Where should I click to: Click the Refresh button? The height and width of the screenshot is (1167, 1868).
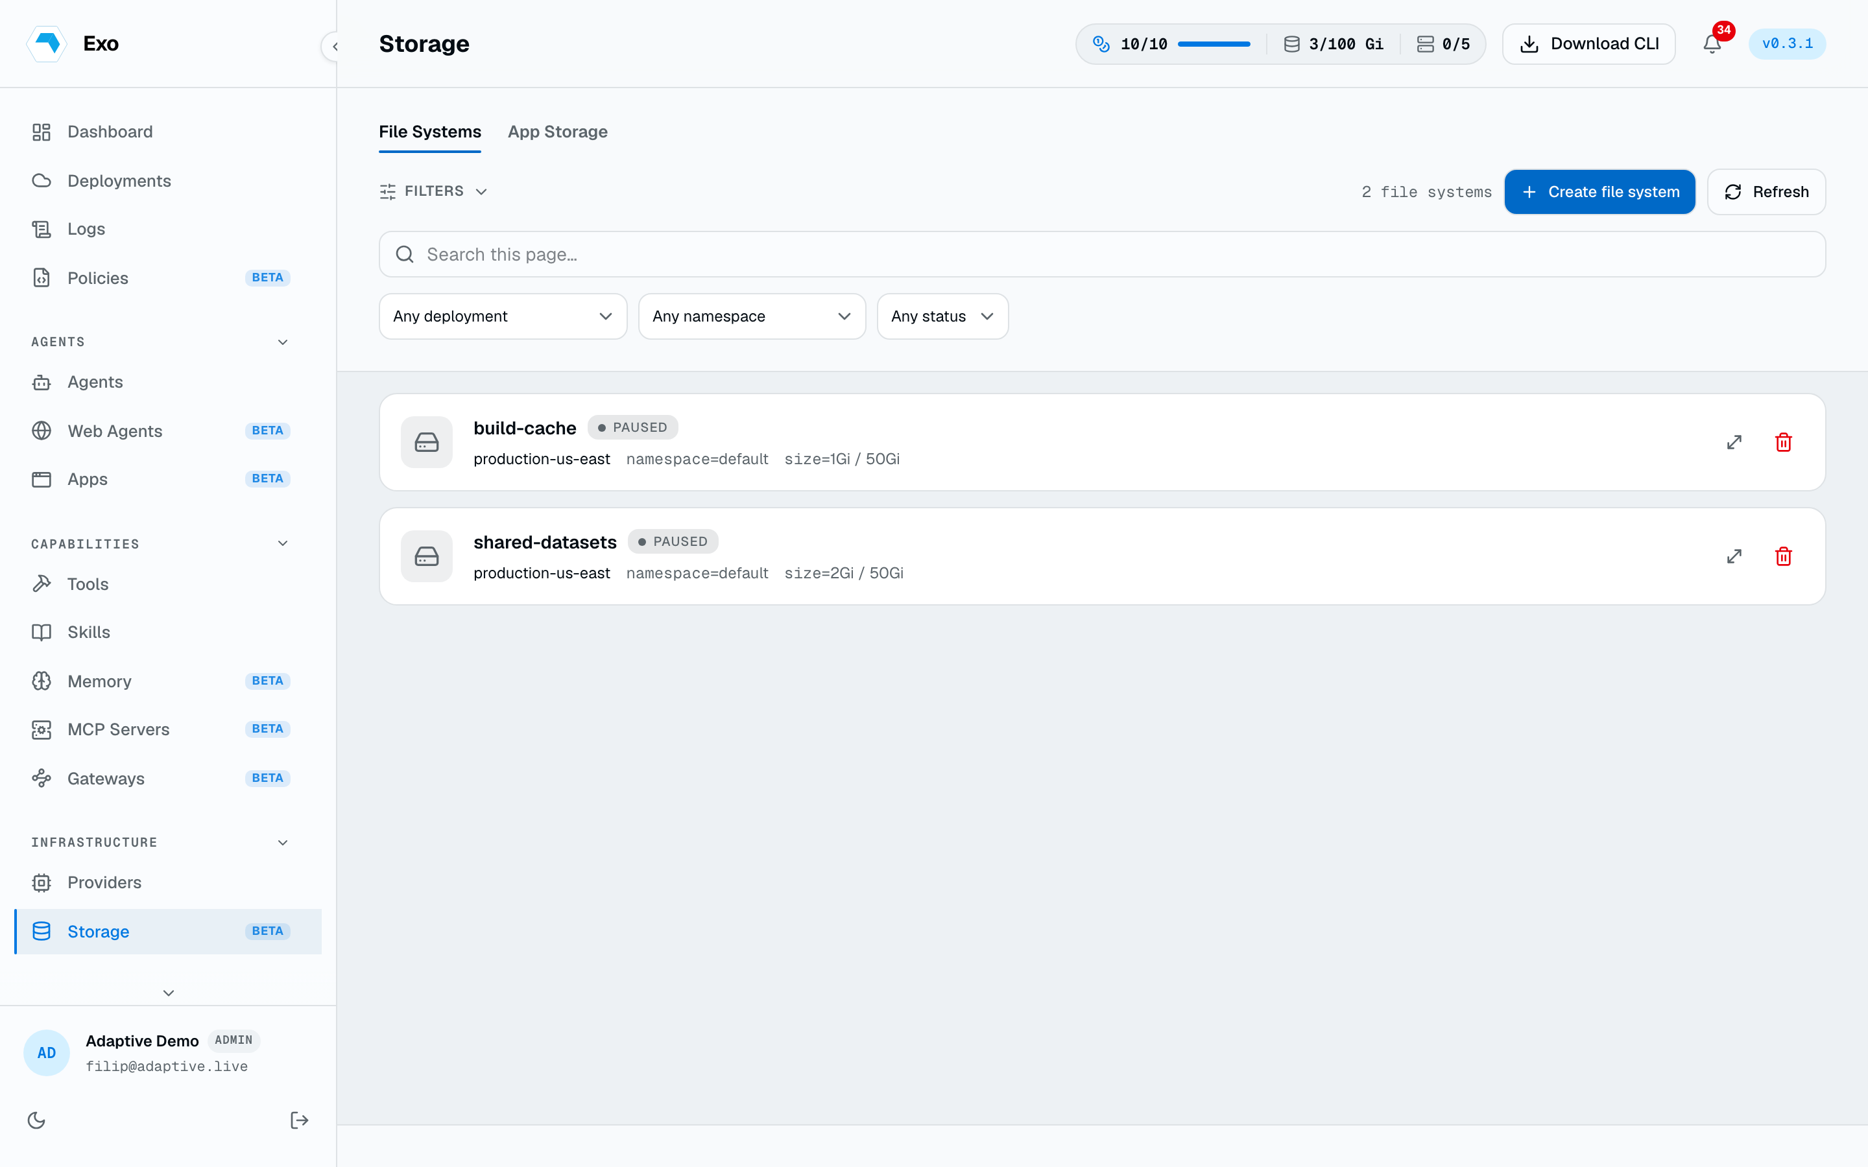click(x=1766, y=192)
